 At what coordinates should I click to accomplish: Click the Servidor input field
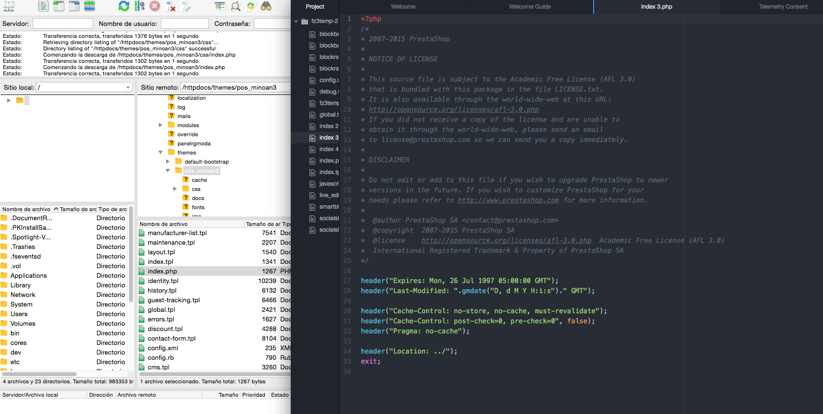[x=62, y=24]
